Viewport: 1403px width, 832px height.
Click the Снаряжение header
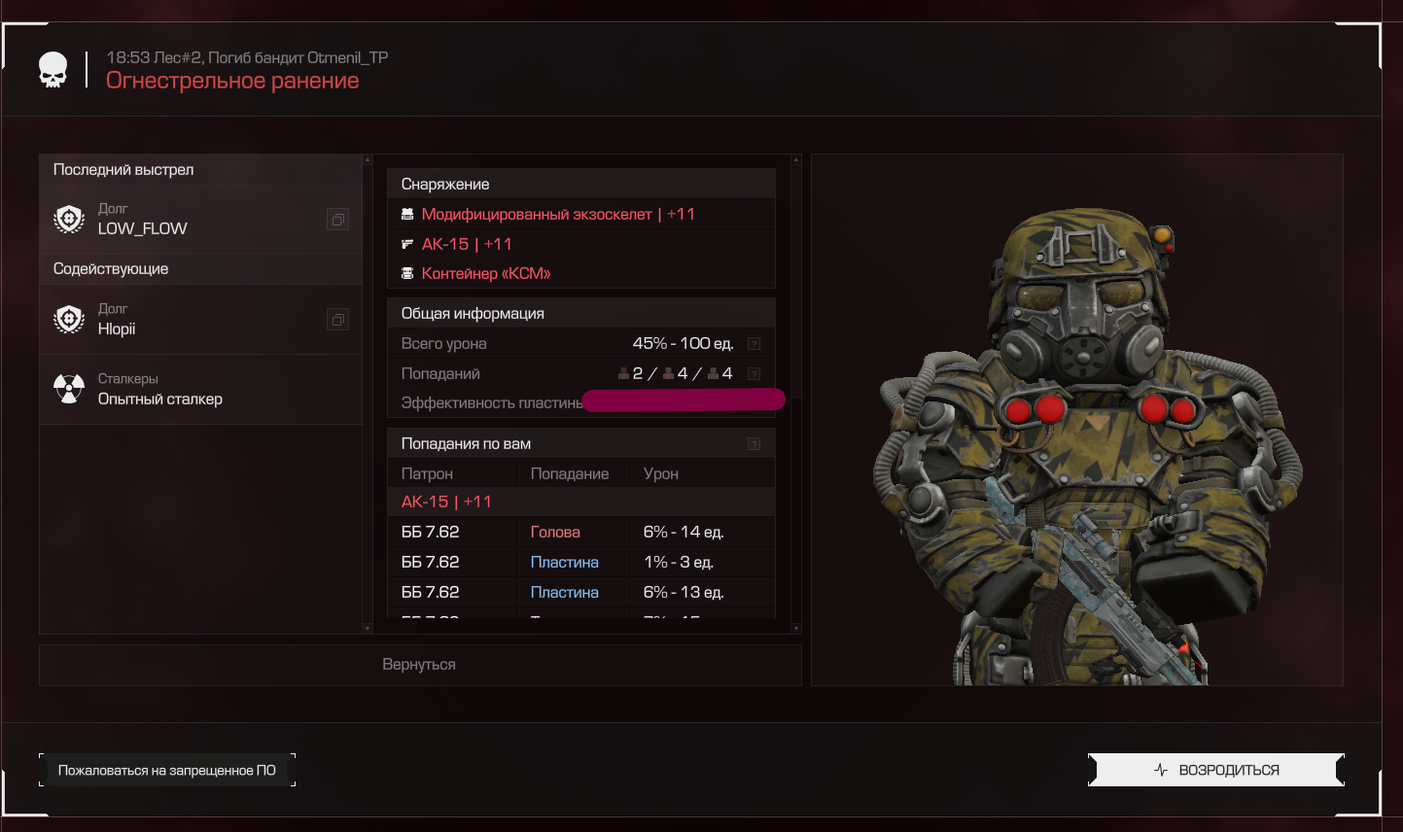(581, 184)
